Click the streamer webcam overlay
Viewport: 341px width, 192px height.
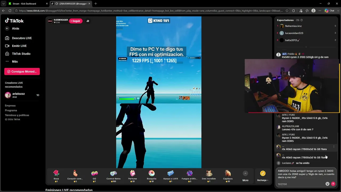(292, 86)
